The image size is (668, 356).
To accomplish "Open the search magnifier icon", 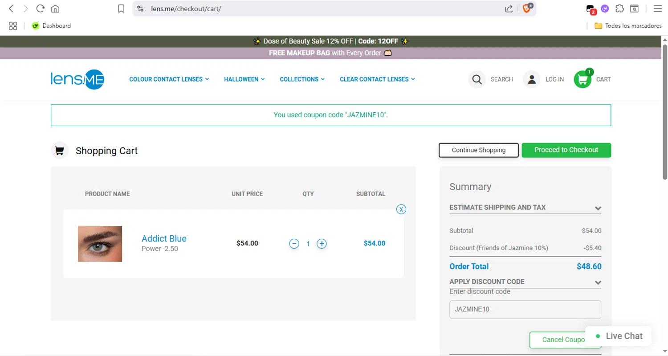I will 477,79.
